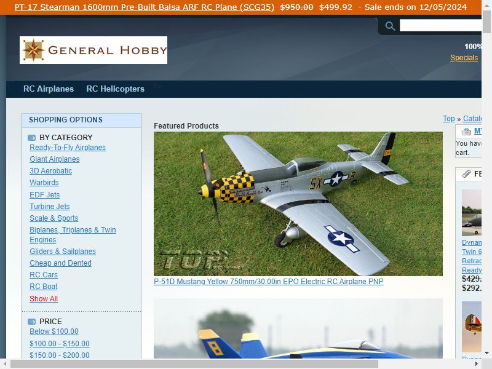Browse Giant Airplanes category
This screenshot has width=492, height=369.
(55, 159)
